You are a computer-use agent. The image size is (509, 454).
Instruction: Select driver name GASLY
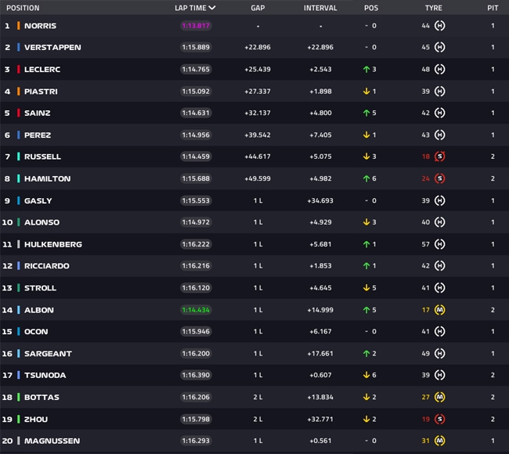[38, 200]
